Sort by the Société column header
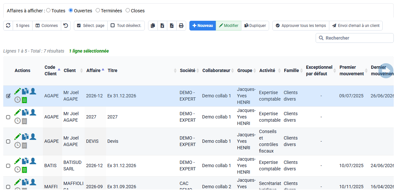397x196 pixels. click(x=189, y=70)
